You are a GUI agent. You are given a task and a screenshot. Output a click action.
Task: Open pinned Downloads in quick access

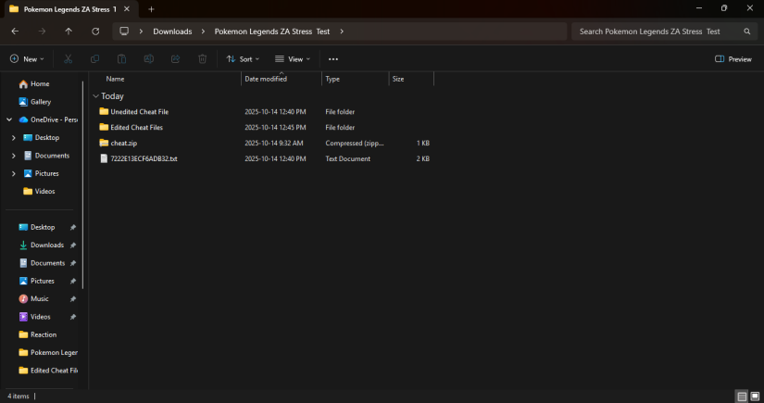[x=47, y=246]
